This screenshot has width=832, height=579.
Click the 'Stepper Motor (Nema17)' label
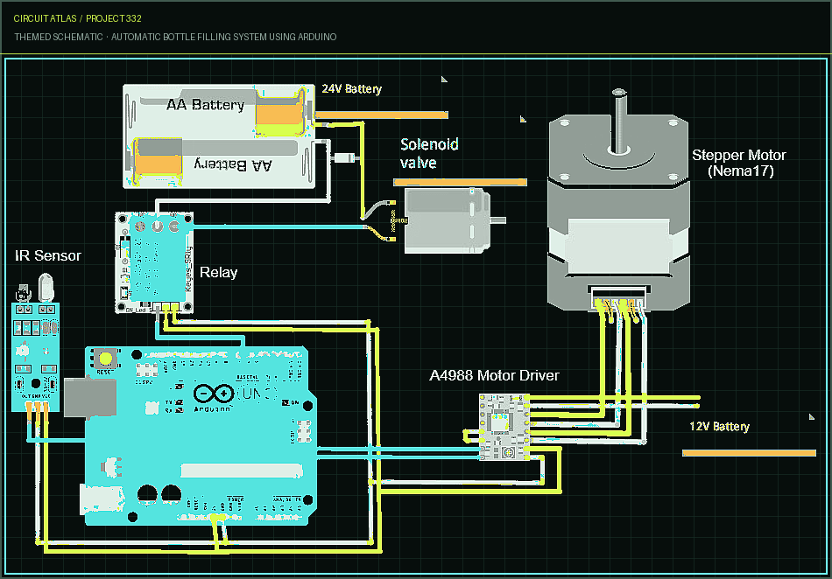(x=739, y=163)
